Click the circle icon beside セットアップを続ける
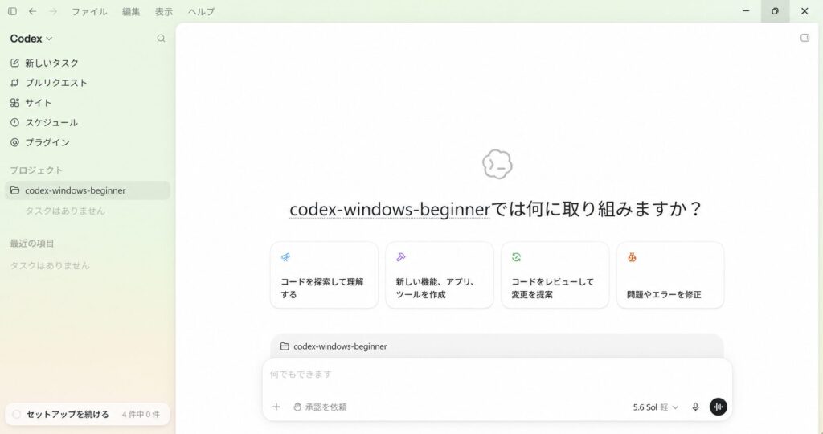This screenshot has height=434, width=823. coord(16,415)
